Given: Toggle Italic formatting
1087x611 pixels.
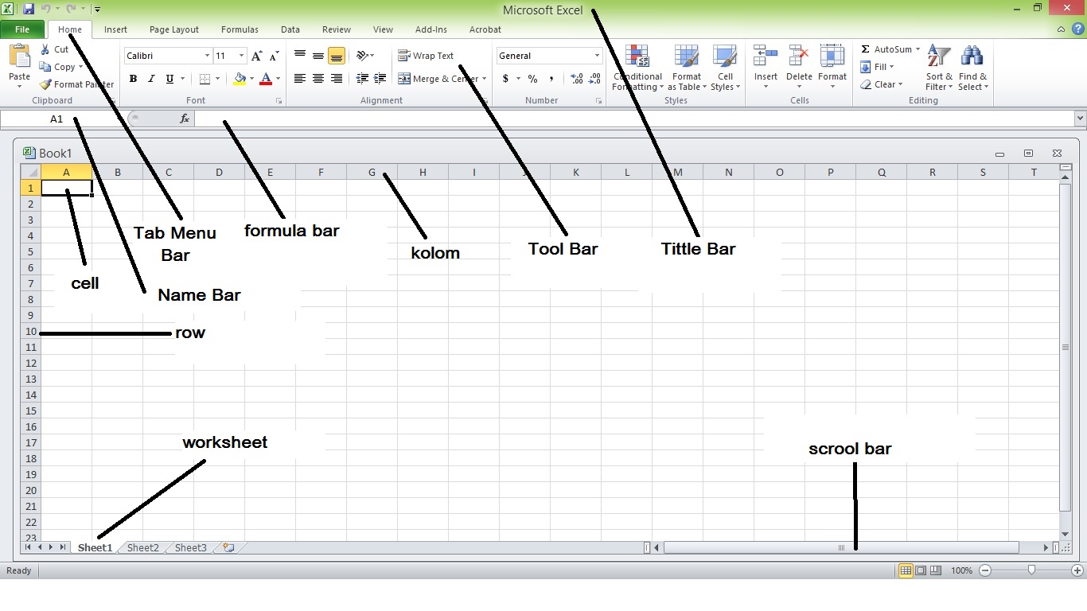Looking at the screenshot, I should tap(151, 79).
